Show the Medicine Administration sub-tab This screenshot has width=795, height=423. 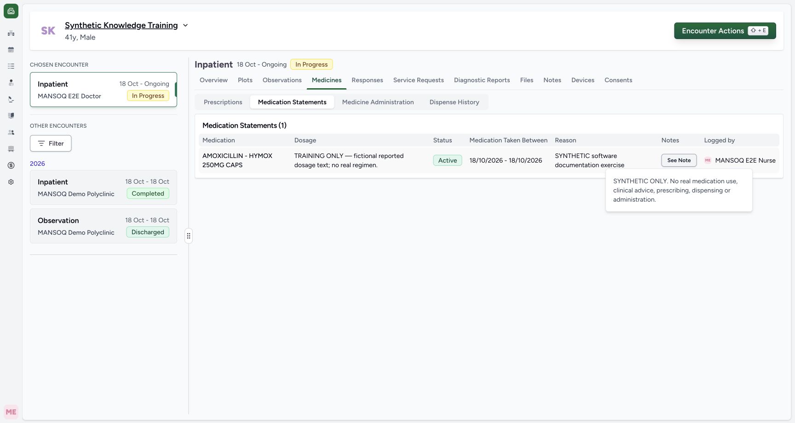[x=378, y=102]
